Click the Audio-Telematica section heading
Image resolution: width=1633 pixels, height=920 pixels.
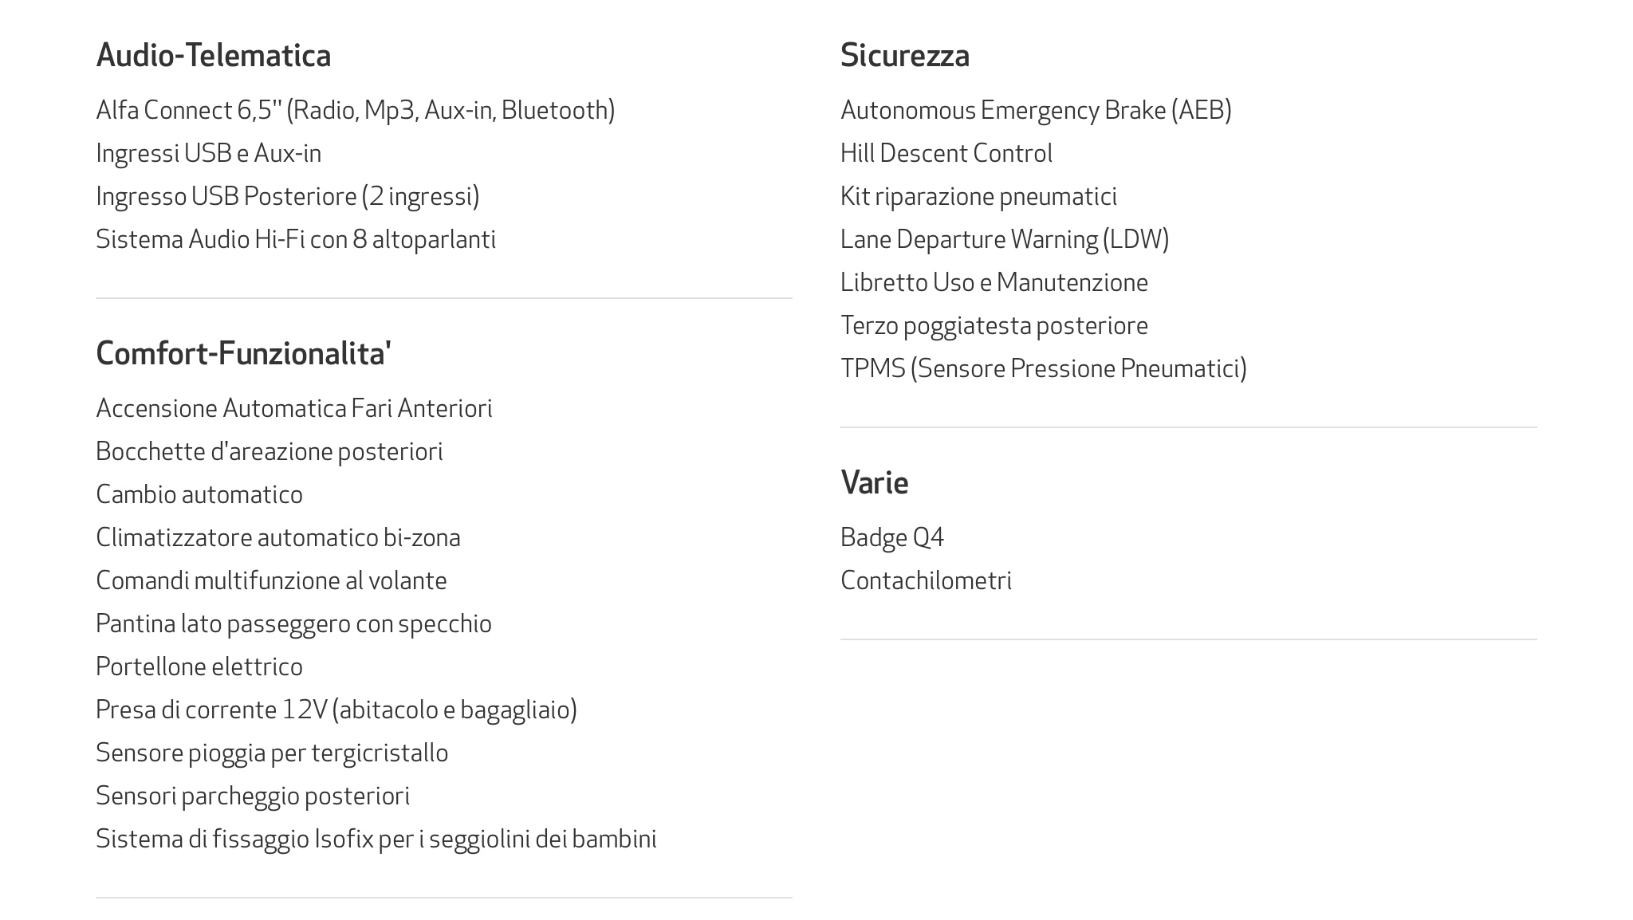point(213,55)
